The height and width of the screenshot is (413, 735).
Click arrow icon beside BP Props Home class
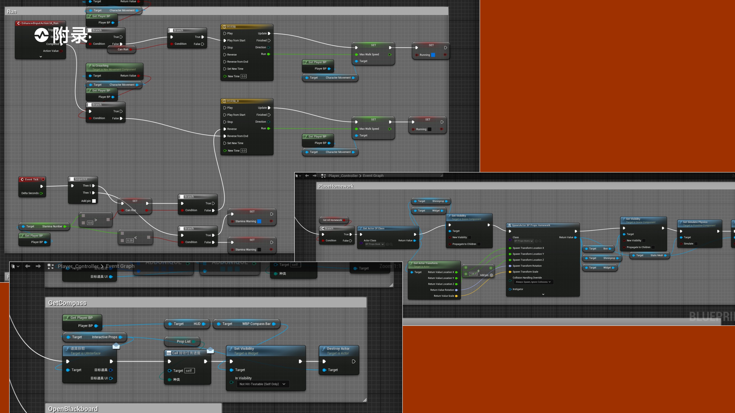point(536,241)
